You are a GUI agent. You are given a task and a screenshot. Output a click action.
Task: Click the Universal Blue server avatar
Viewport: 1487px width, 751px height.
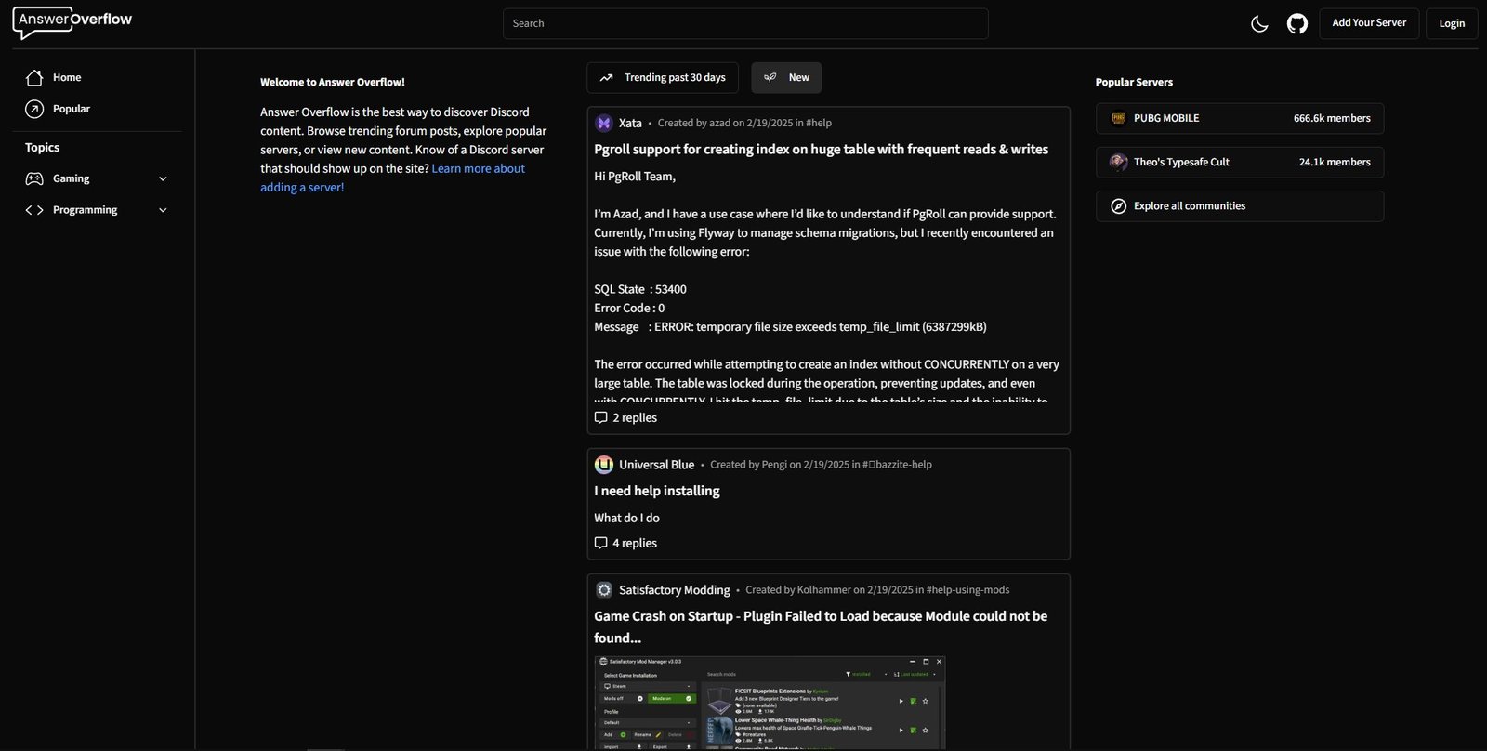(604, 465)
